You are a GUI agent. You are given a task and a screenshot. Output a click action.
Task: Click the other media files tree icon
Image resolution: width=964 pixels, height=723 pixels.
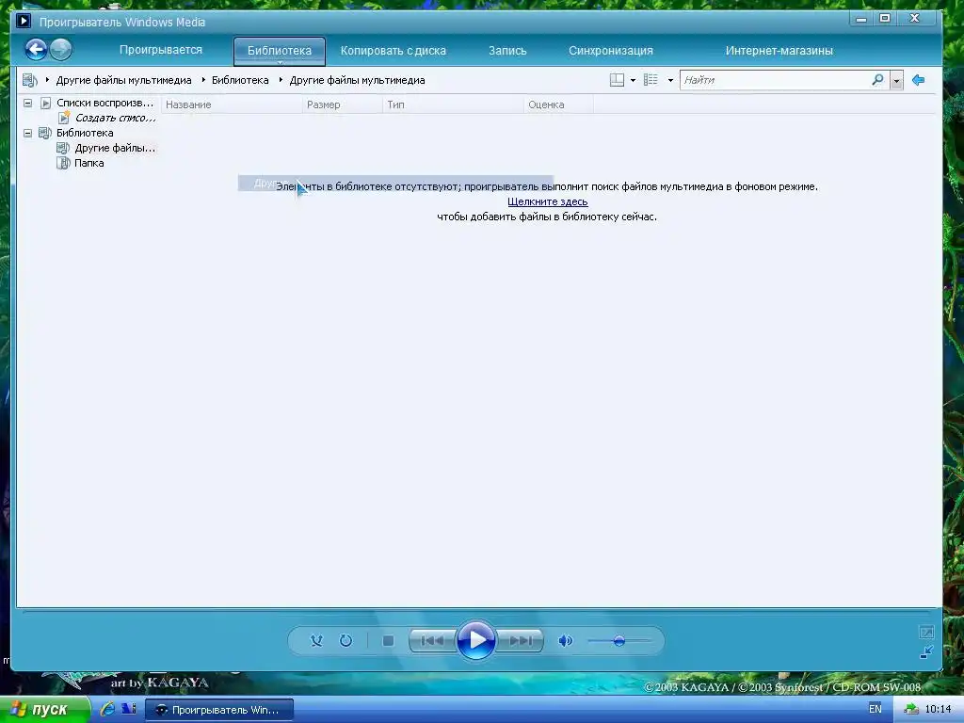pyautogui.click(x=63, y=148)
